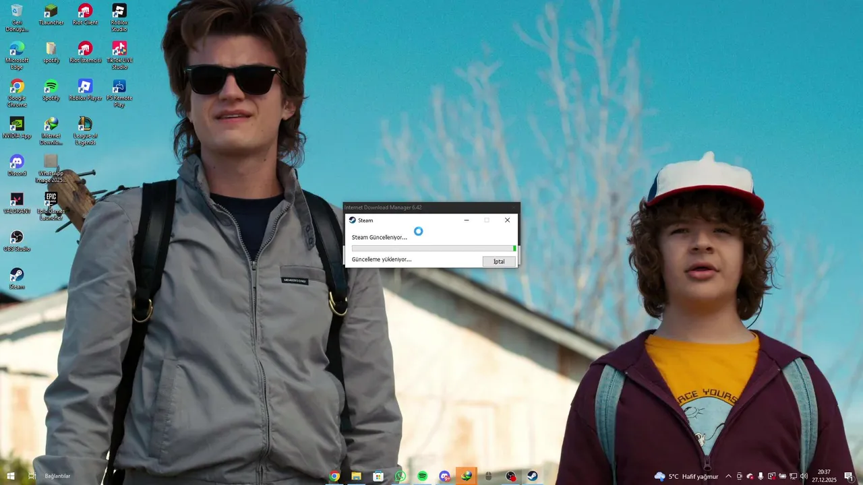Select the green Spotify app desktop icon
This screenshot has height=485, width=863.
click(x=51, y=90)
